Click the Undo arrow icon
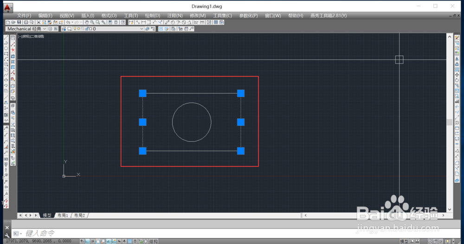 pos(68,22)
